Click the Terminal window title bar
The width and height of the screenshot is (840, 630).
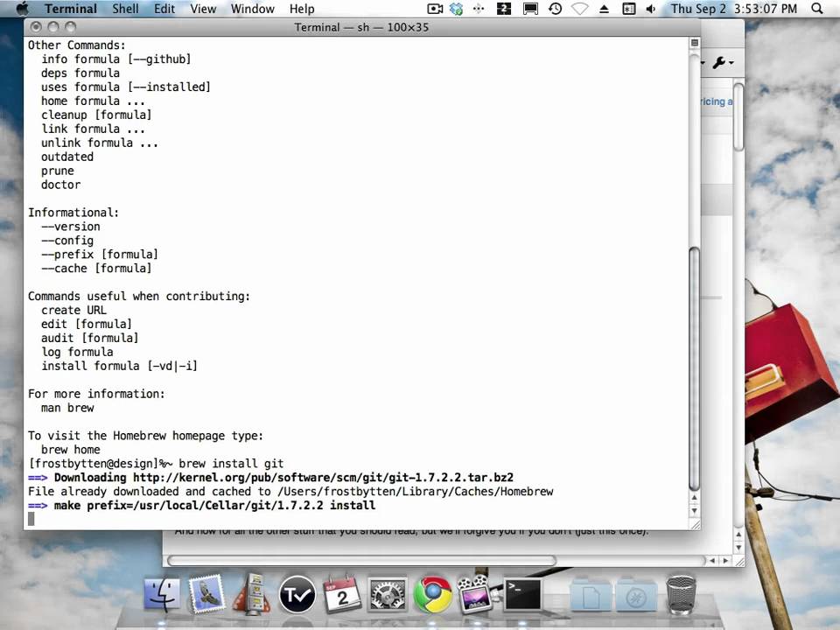pyautogui.click(x=361, y=27)
